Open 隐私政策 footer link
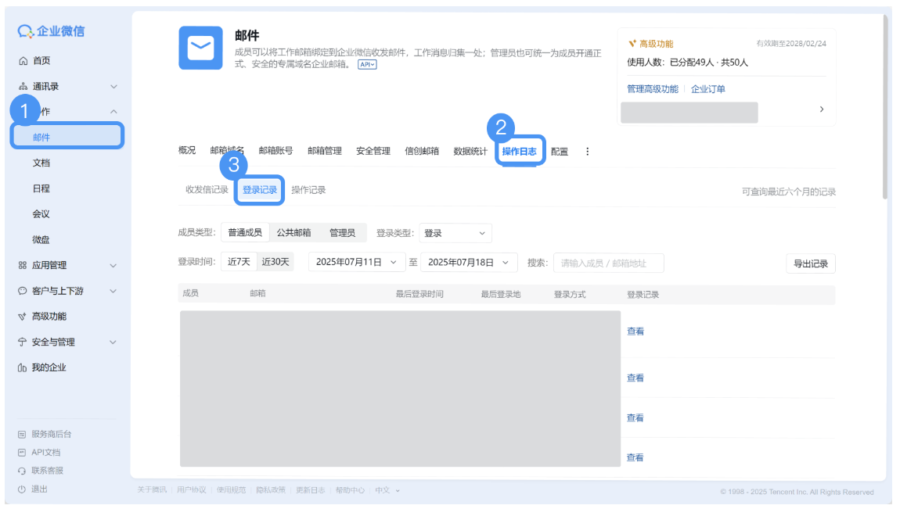The image size is (900, 516). 270,490
